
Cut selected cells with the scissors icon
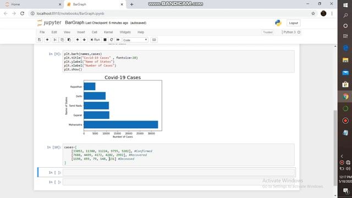pos(55,40)
